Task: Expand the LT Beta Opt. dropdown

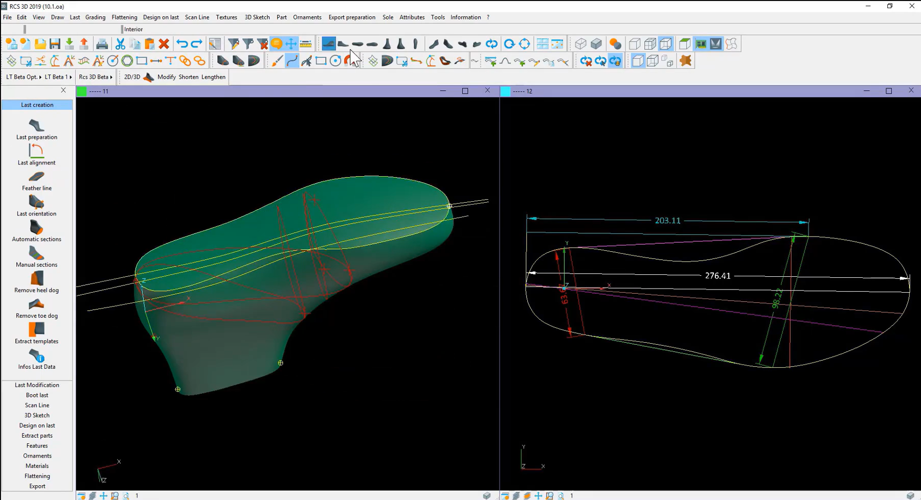Action: pos(22,77)
